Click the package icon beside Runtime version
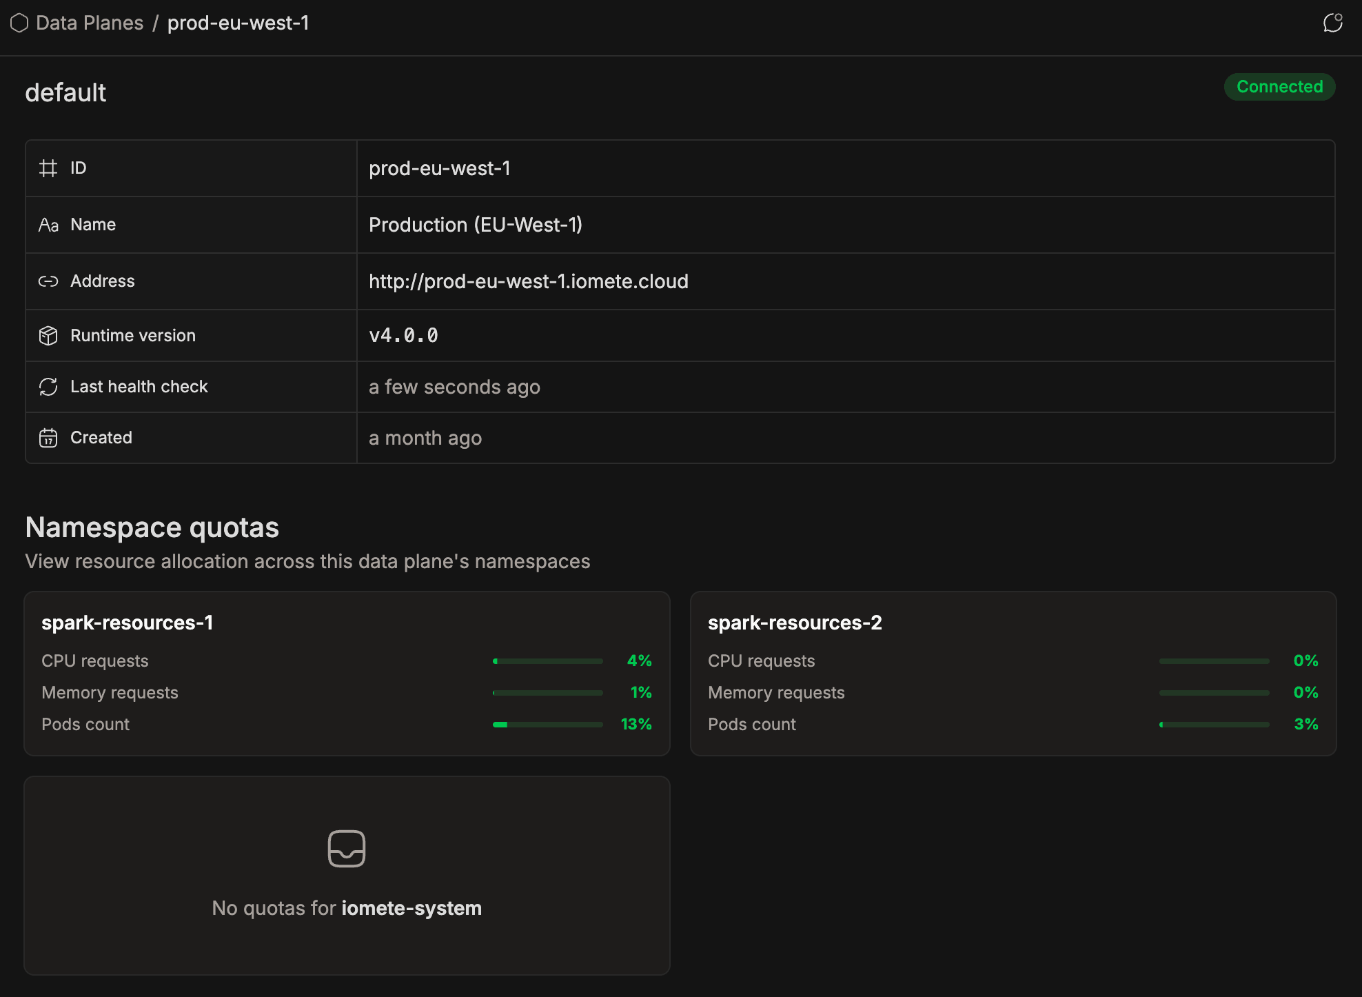The height and width of the screenshot is (997, 1362). (x=48, y=336)
